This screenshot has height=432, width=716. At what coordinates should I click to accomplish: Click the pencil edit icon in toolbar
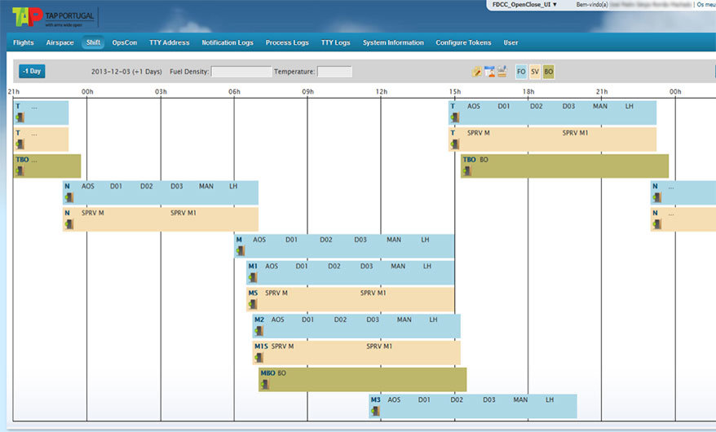pyautogui.click(x=477, y=72)
